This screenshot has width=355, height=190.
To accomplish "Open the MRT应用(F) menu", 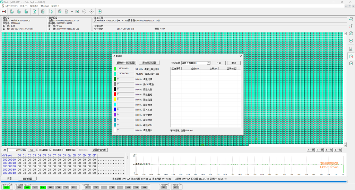I will coord(11,6).
